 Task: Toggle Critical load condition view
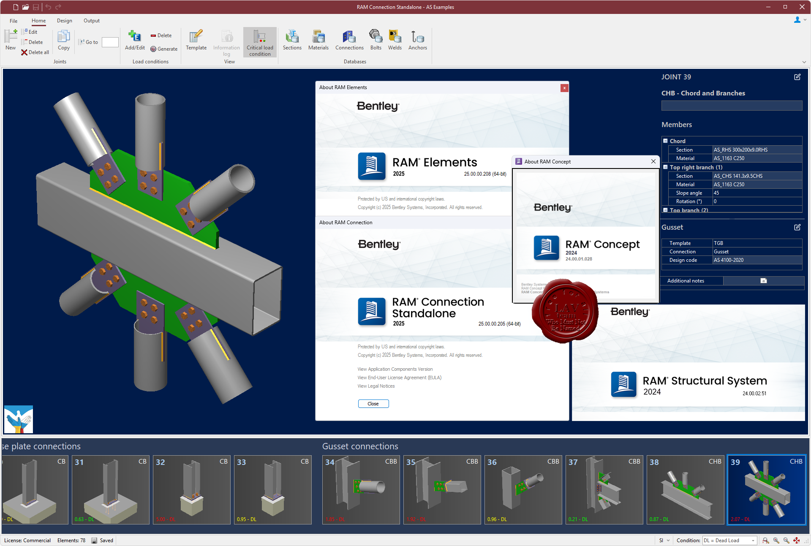pyautogui.click(x=260, y=43)
